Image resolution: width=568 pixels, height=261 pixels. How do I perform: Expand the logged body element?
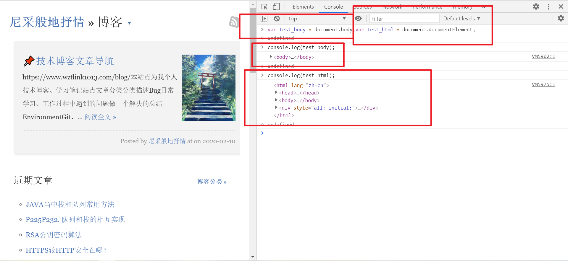point(271,57)
